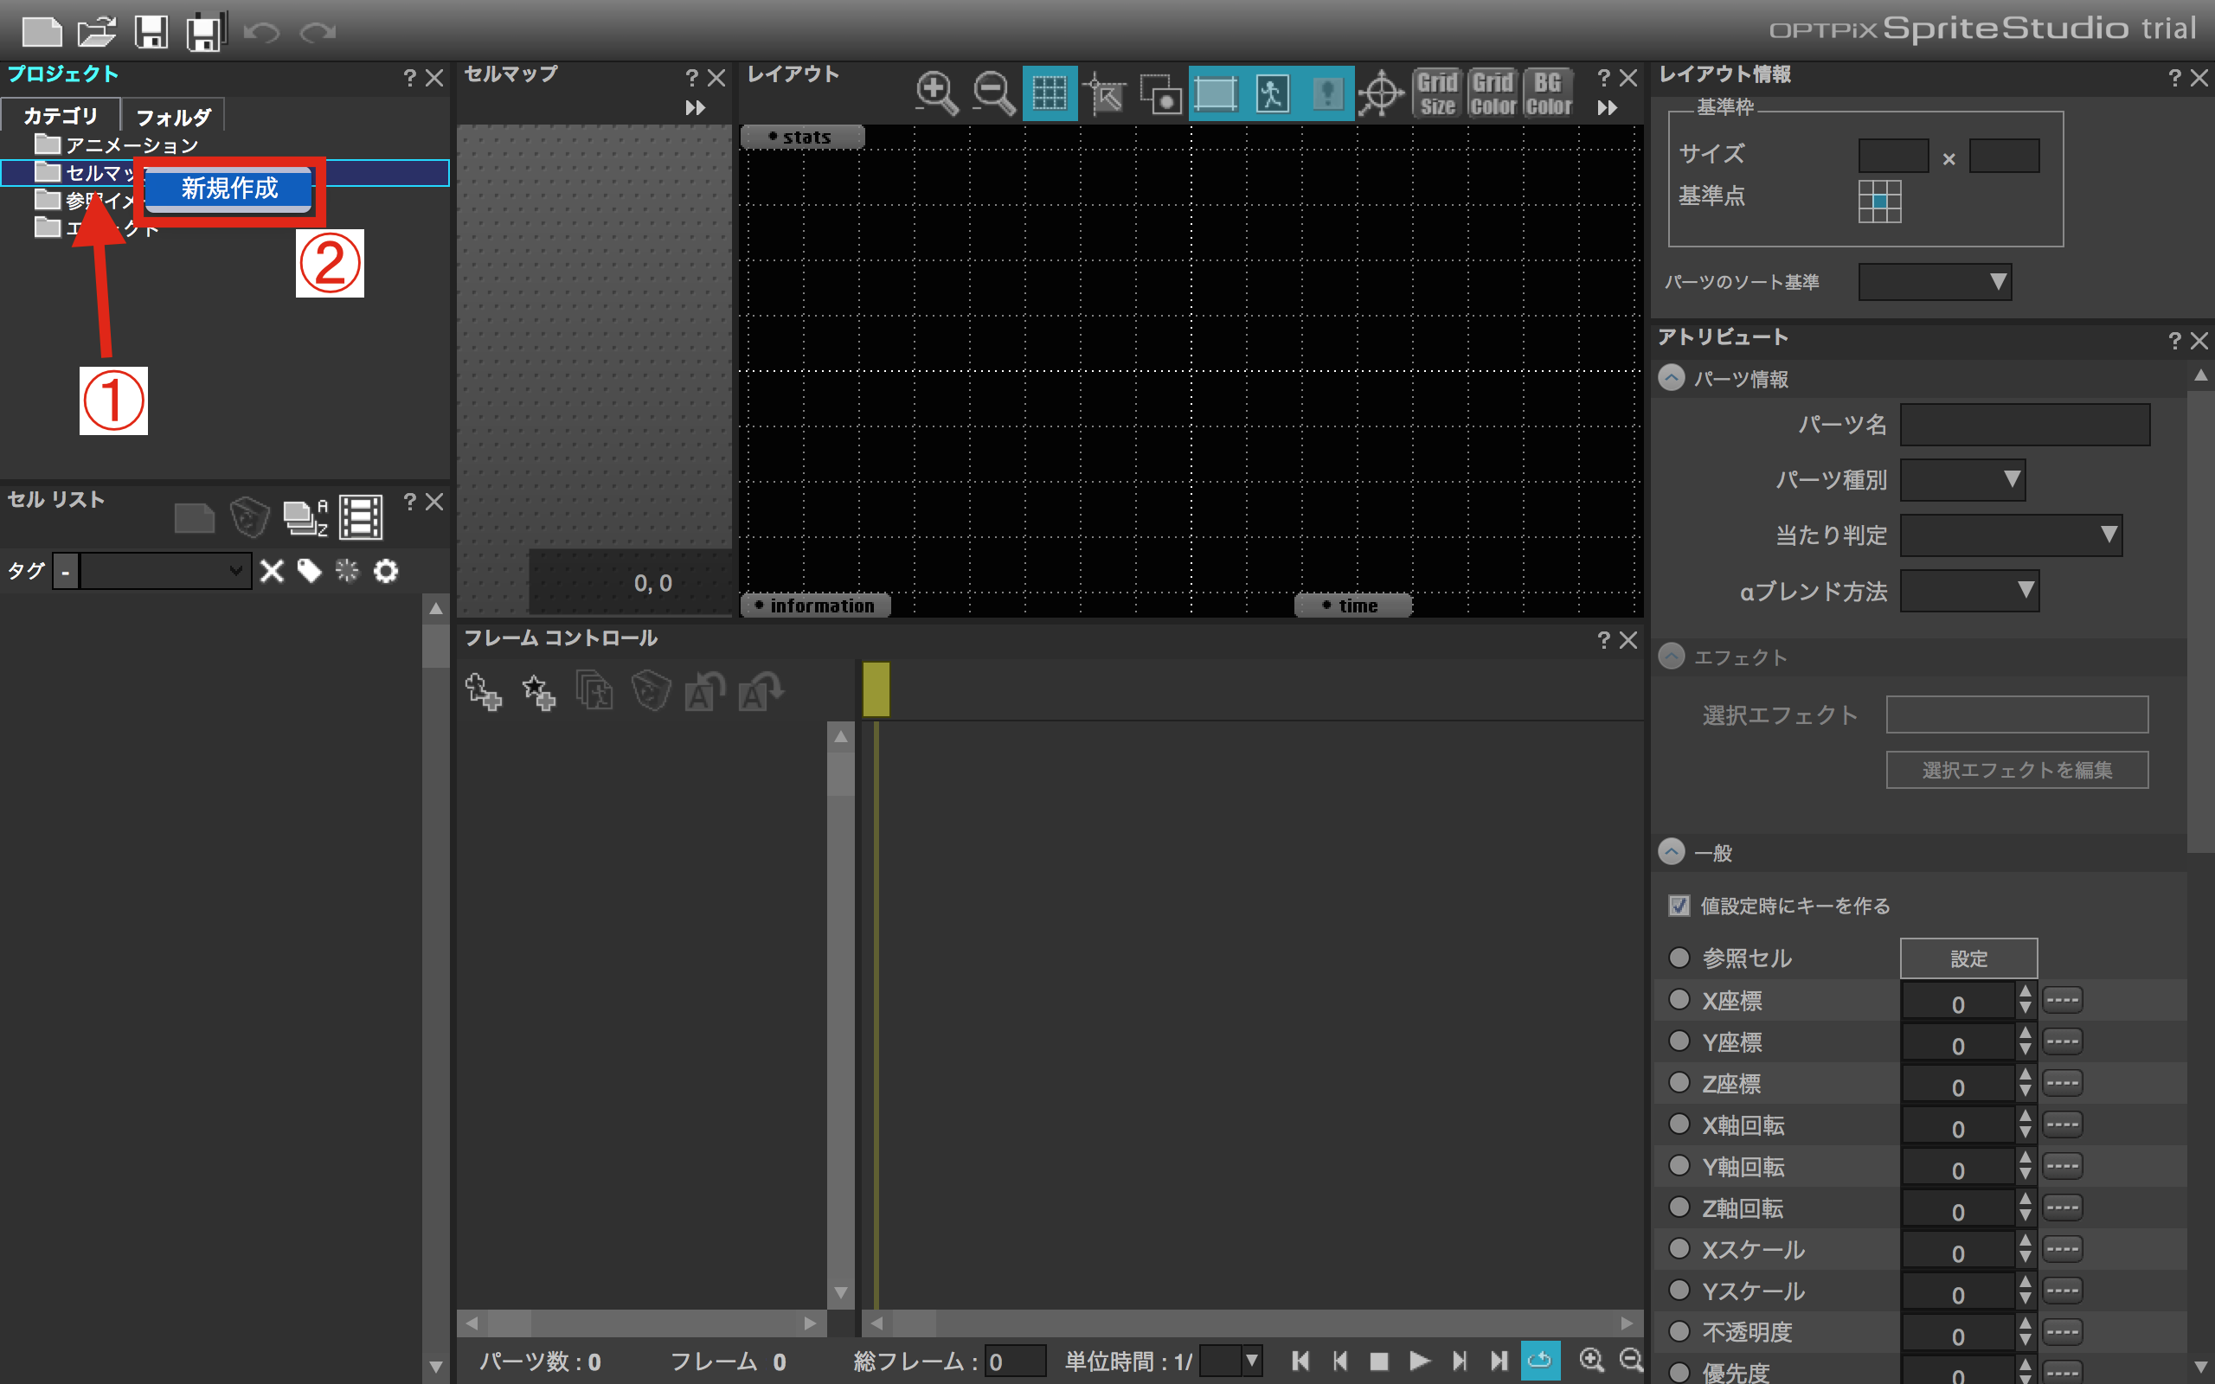Click the パーツ名 input field
This screenshot has width=2215, height=1384.
pyautogui.click(x=2025, y=425)
